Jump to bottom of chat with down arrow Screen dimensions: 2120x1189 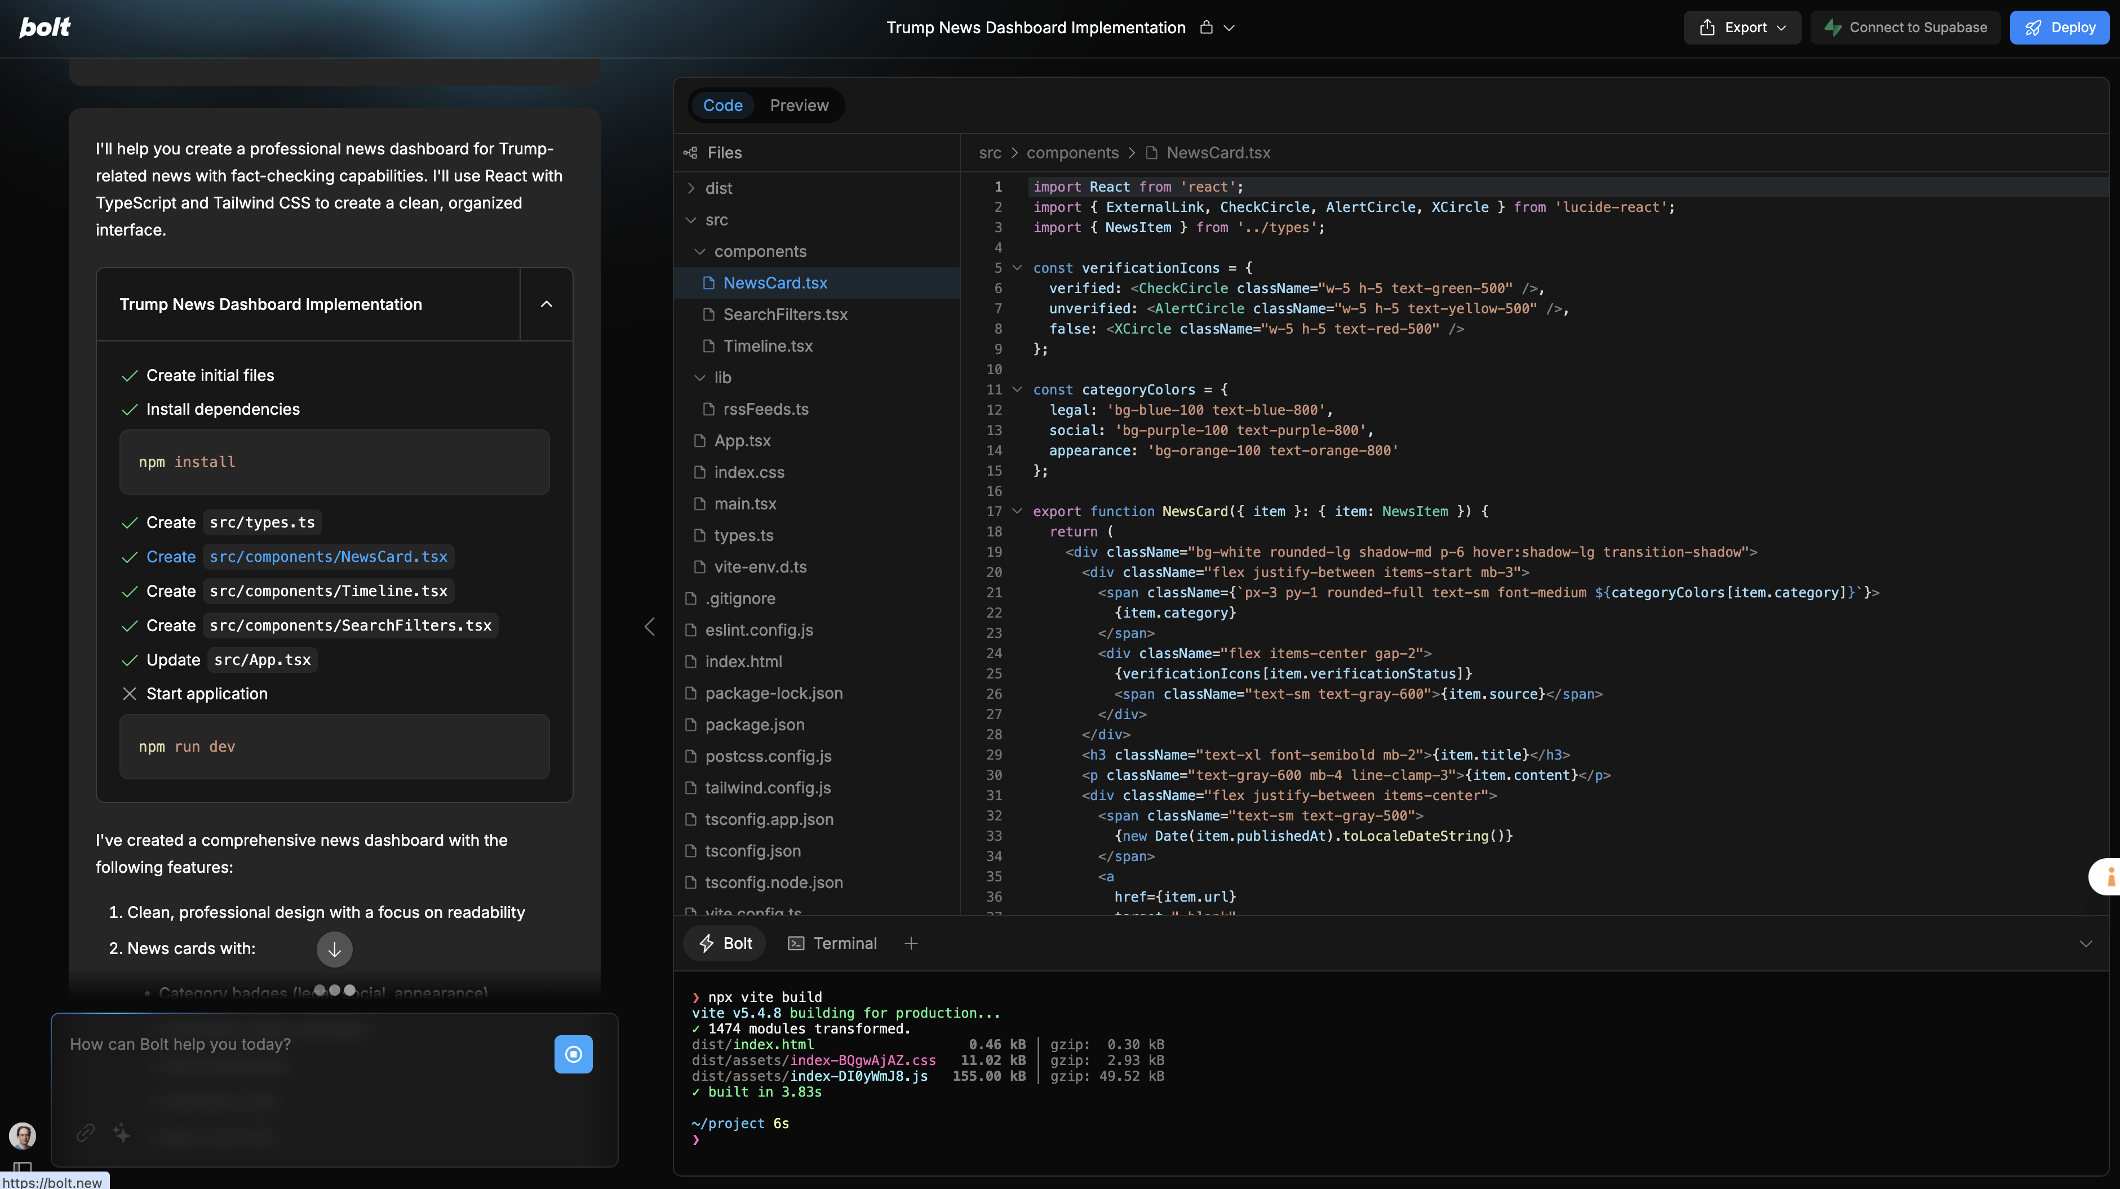click(334, 949)
